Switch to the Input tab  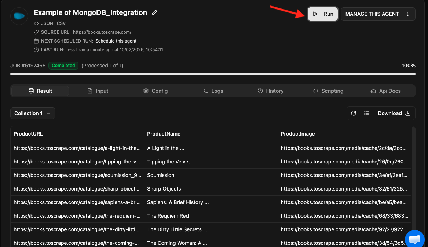coord(98,91)
